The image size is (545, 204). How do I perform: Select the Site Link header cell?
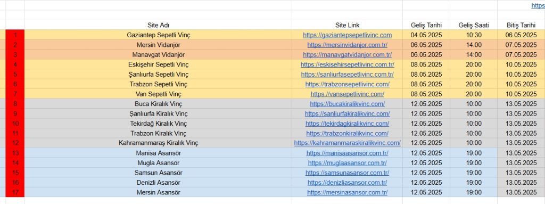click(347, 25)
